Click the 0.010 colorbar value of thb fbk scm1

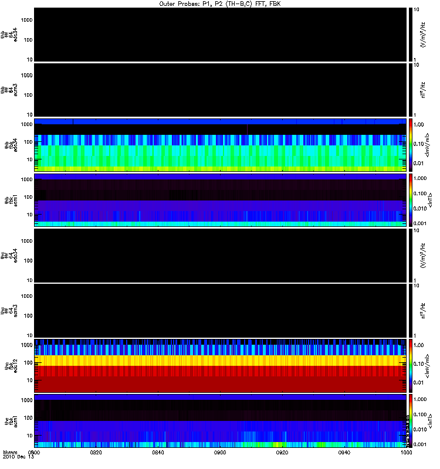(420, 209)
